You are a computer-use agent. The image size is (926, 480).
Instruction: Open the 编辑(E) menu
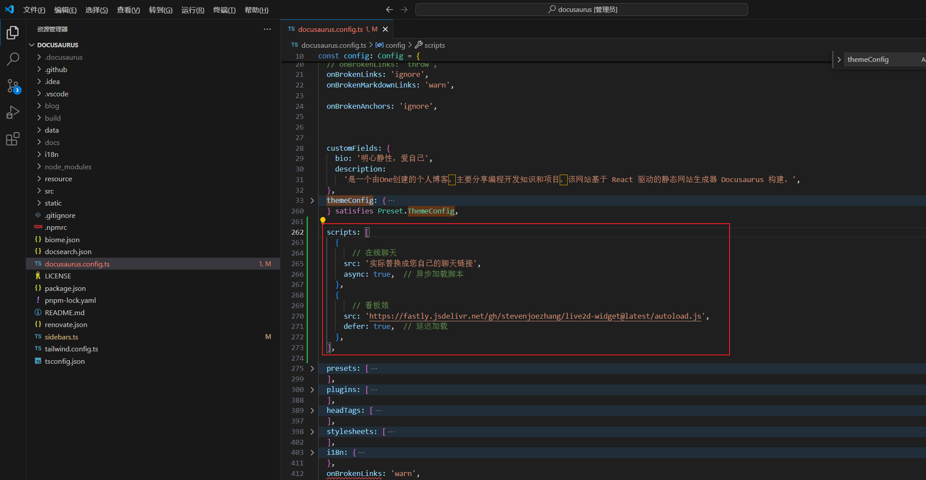[65, 10]
